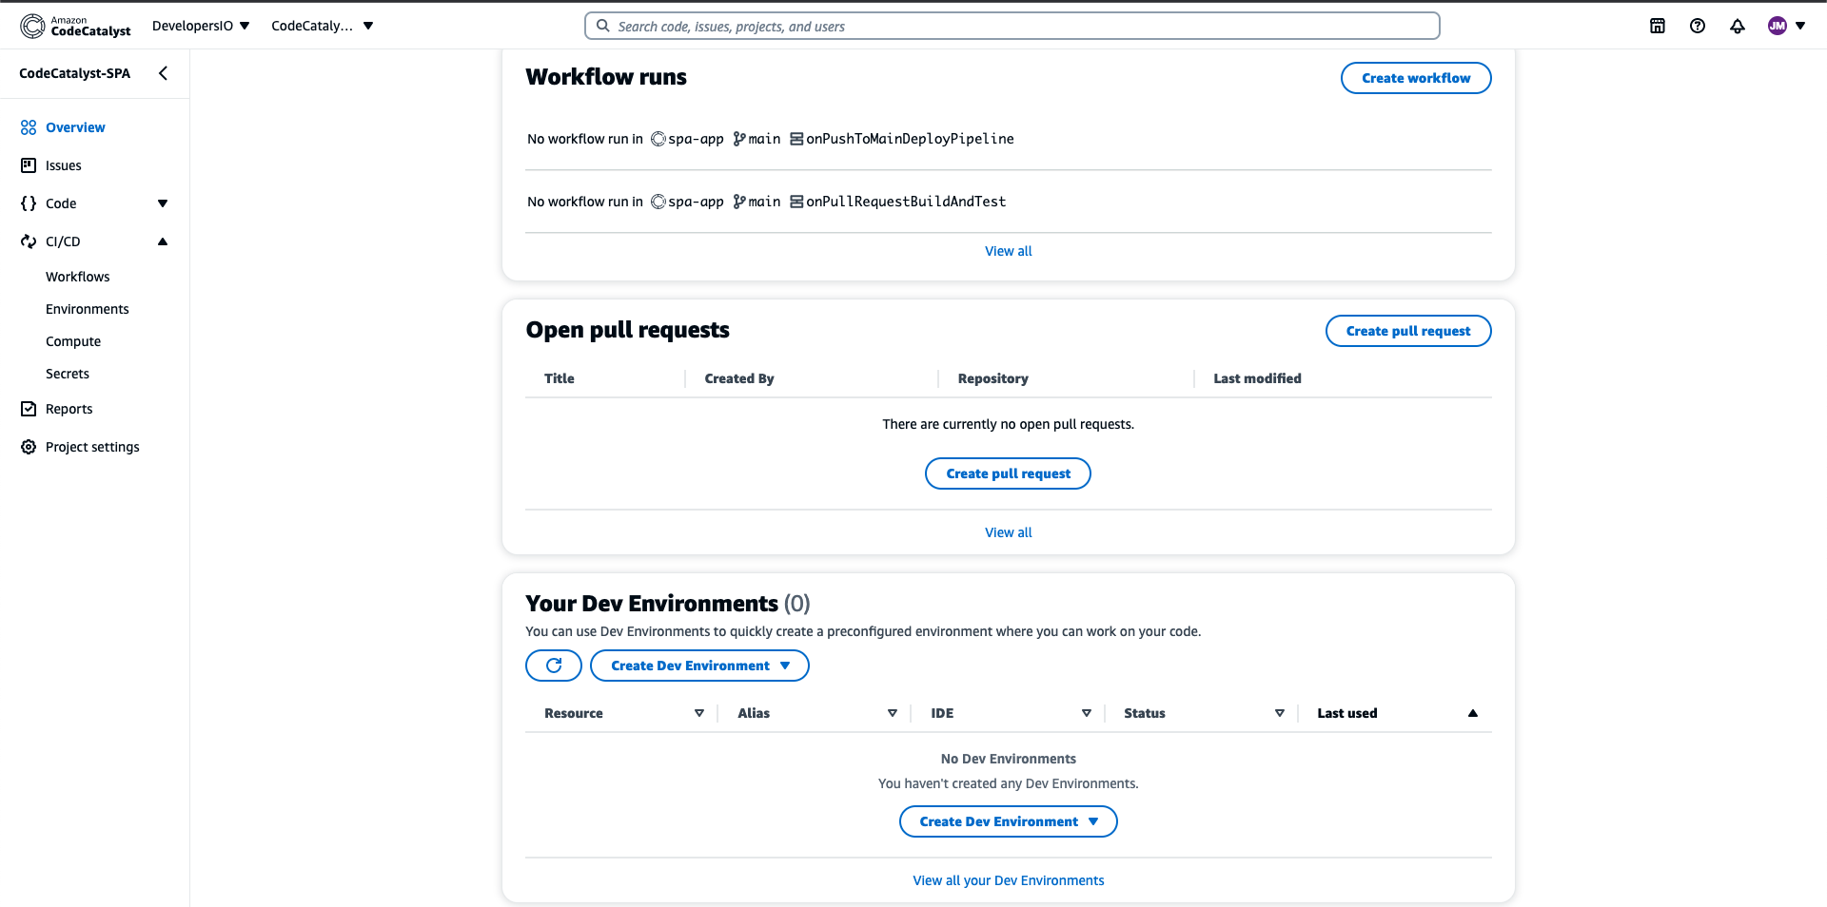Screen dimensions: 1827x907
Task: Click the Created By column header
Action: pyautogui.click(x=739, y=378)
